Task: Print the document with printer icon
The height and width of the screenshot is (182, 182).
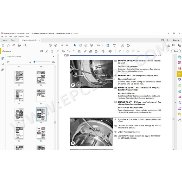Action: [x=19, y=45]
